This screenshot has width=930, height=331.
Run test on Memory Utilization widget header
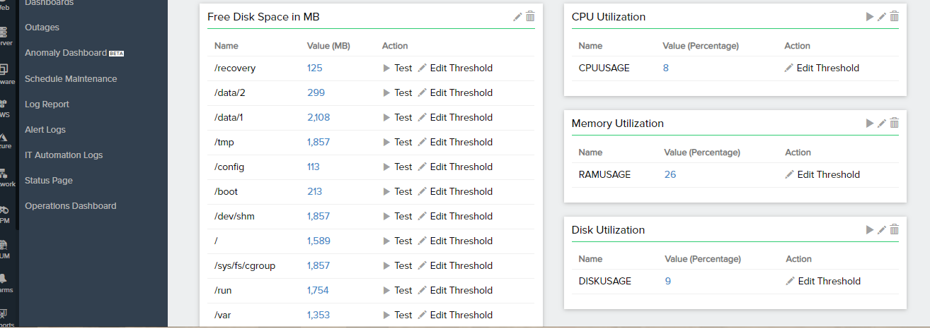pyautogui.click(x=870, y=123)
